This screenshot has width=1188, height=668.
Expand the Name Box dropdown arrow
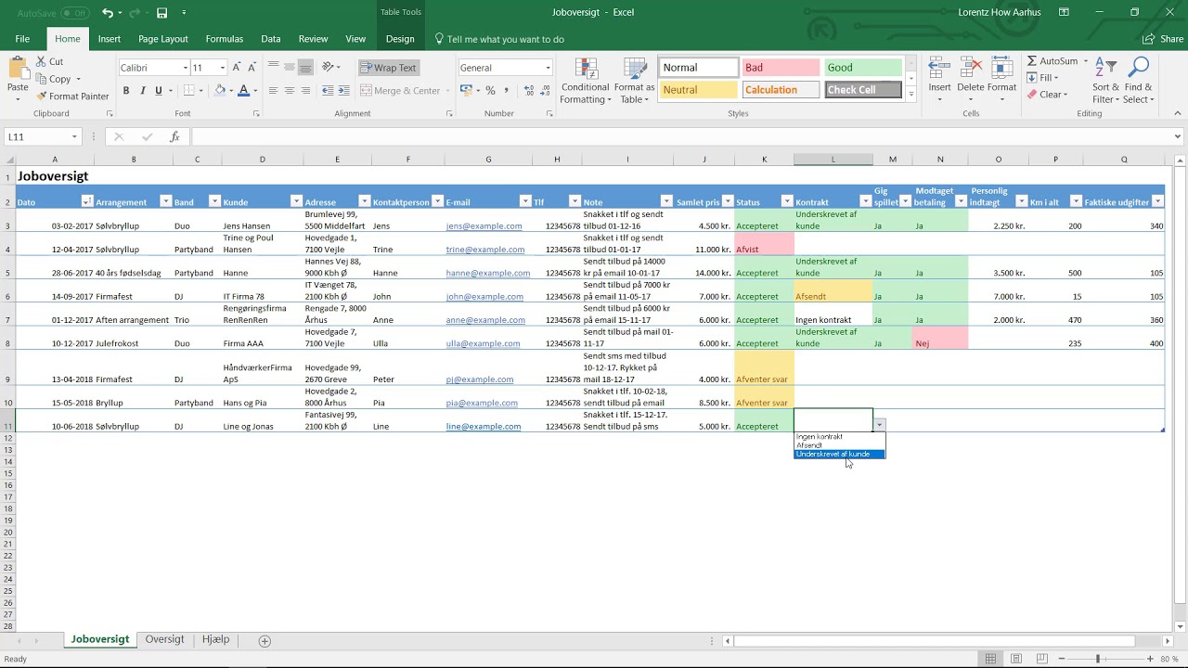point(74,136)
